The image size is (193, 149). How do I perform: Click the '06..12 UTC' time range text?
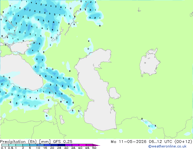[161, 142]
